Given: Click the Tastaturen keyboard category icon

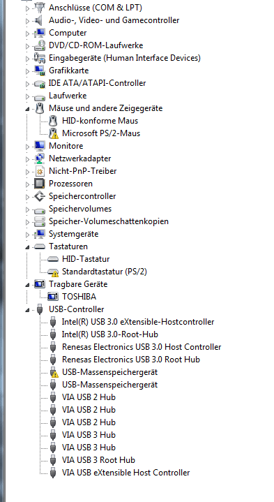Looking at the screenshot, I should [40, 246].
